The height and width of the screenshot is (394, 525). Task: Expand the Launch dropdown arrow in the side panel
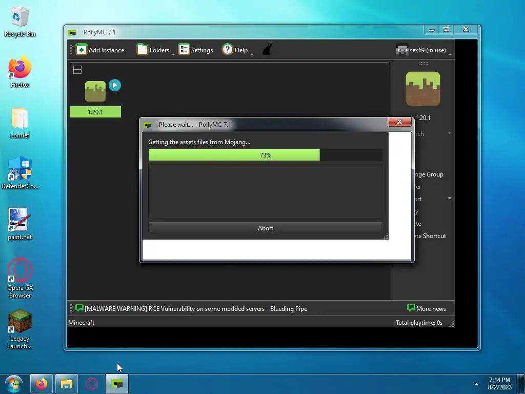pos(449,133)
